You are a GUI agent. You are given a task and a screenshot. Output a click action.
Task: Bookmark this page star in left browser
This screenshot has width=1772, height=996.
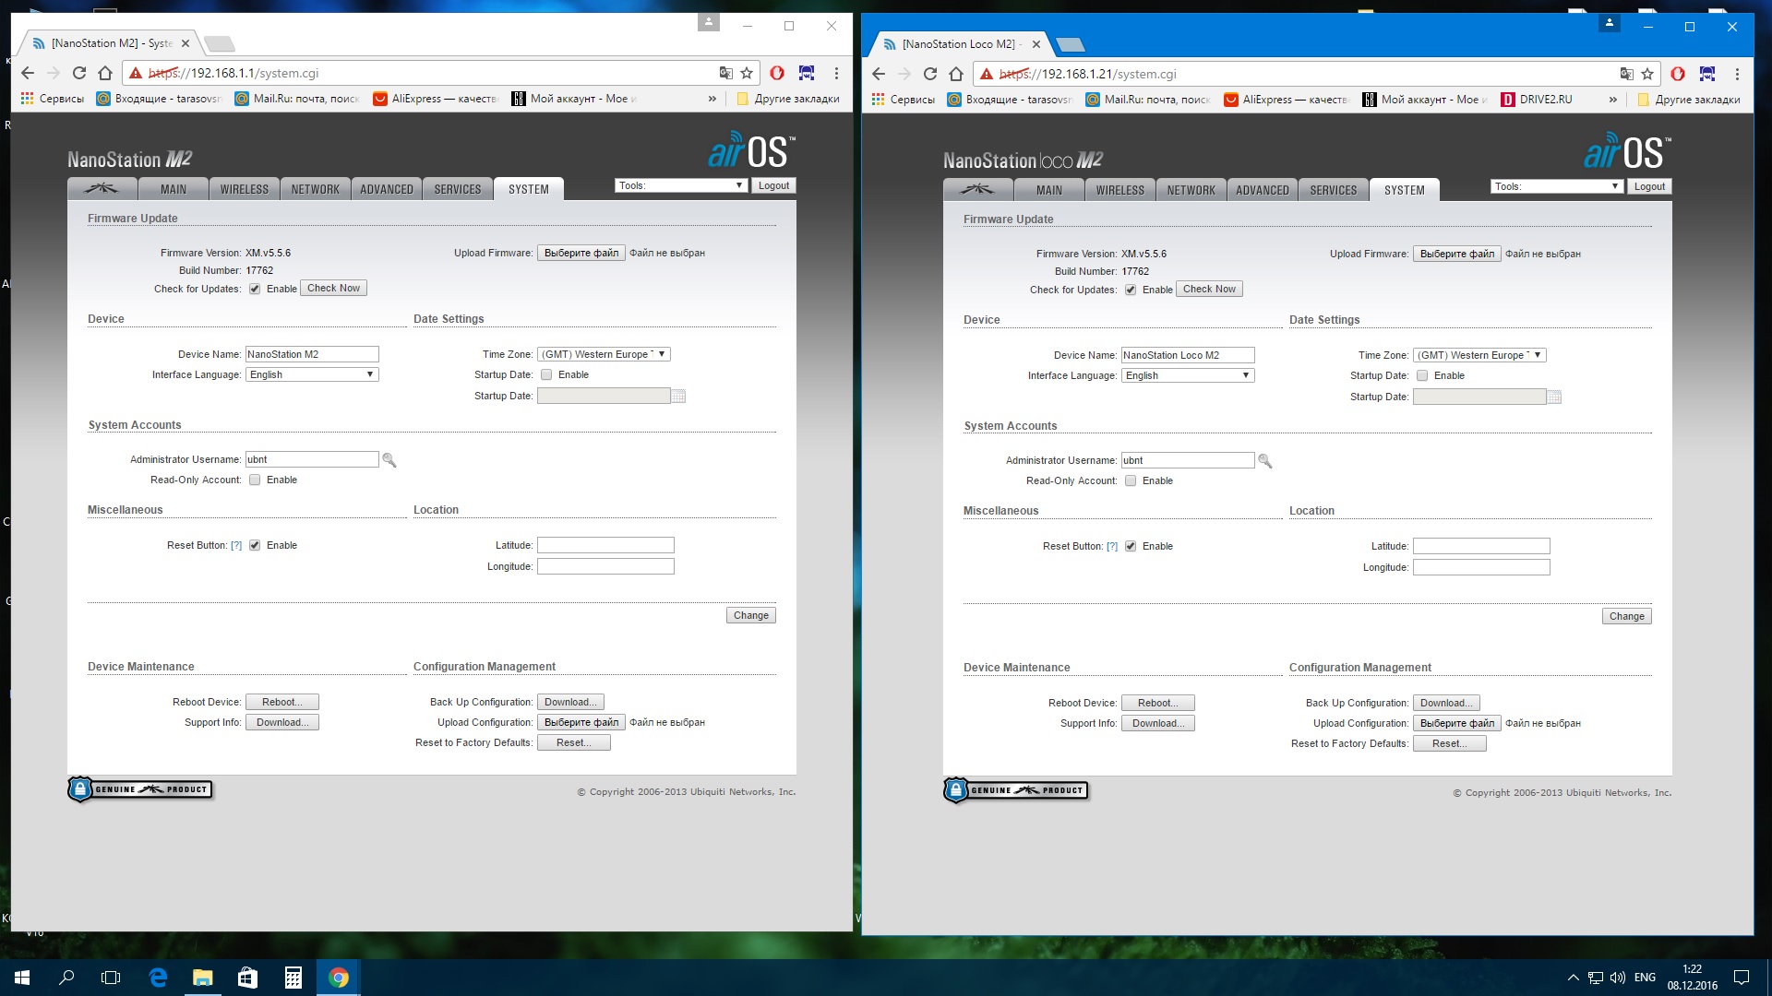tap(747, 73)
